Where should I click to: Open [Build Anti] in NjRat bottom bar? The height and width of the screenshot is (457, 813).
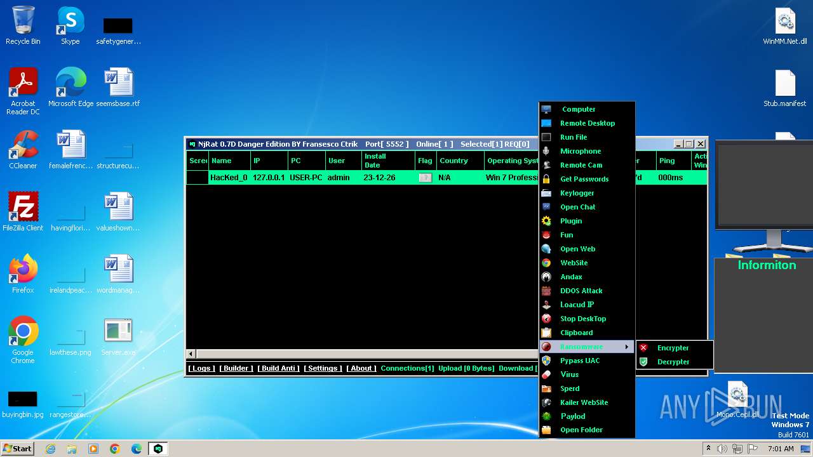pos(278,368)
